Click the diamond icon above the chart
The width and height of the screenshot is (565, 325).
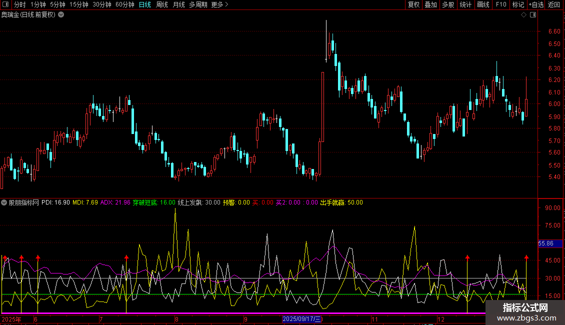(x=523, y=15)
